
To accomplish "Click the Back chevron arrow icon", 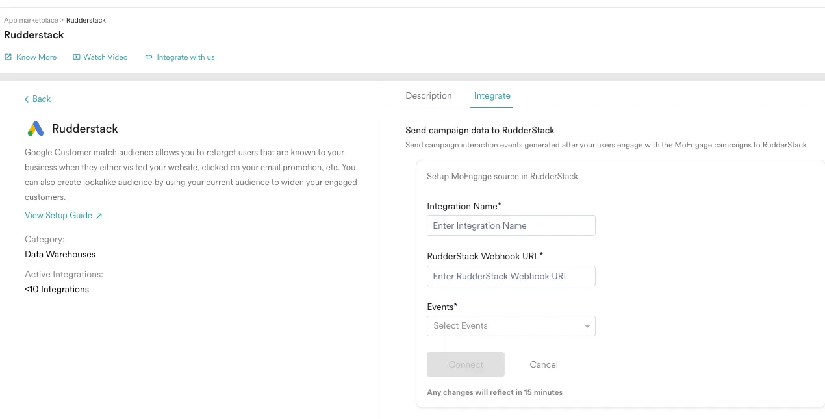I will tap(27, 99).
